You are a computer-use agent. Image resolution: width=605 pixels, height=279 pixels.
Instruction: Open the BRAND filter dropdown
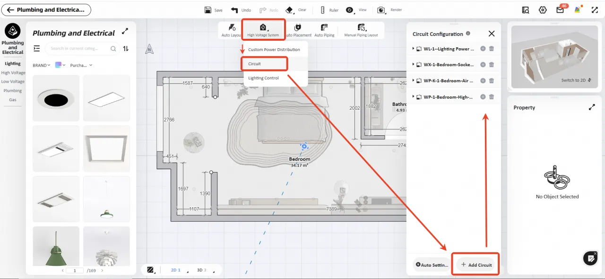point(41,65)
